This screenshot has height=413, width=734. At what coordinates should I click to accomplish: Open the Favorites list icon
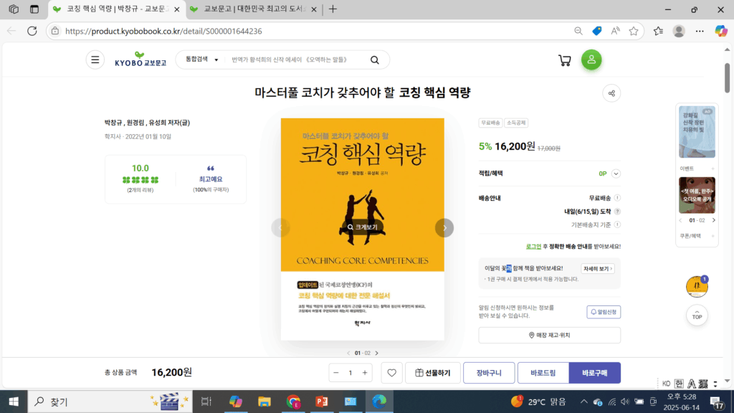click(658, 31)
